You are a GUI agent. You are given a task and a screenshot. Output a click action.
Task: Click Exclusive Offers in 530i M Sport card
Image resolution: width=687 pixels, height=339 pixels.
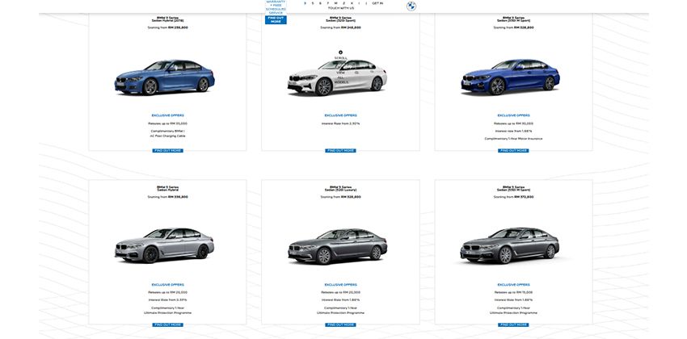513,285
